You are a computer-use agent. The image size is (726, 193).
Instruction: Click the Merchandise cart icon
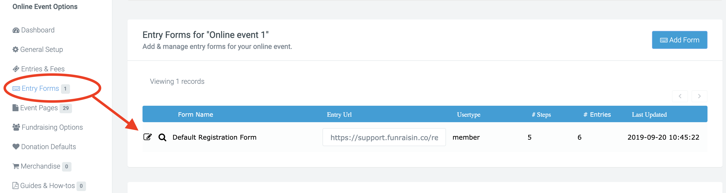click(15, 166)
